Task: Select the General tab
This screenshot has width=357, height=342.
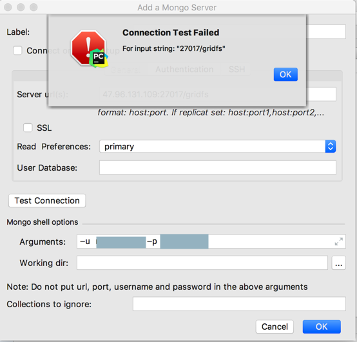Action: (126, 69)
